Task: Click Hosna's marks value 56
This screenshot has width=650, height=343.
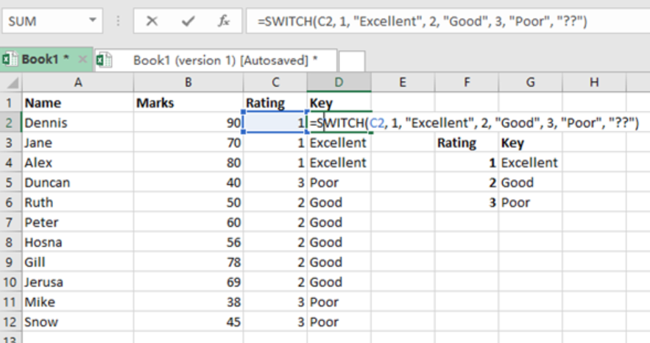Action: pos(188,242)
